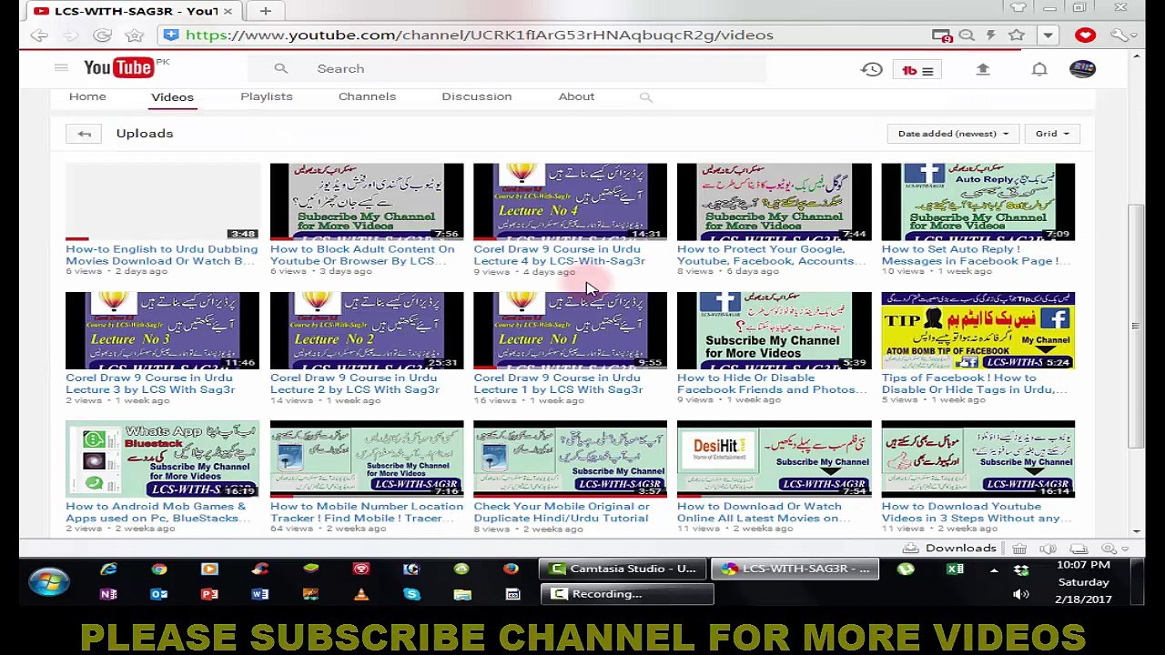Reload the page with refresh icon
Viewport: 1165px width, 655px height.
(x=102, y=35)
